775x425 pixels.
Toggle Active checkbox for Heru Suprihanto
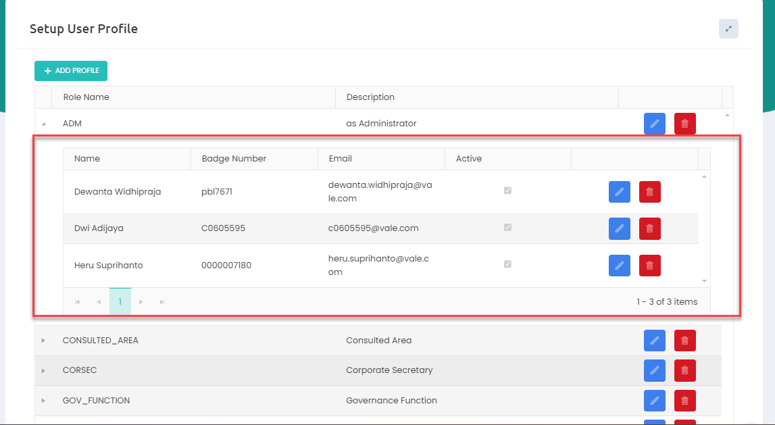point(507,264)
